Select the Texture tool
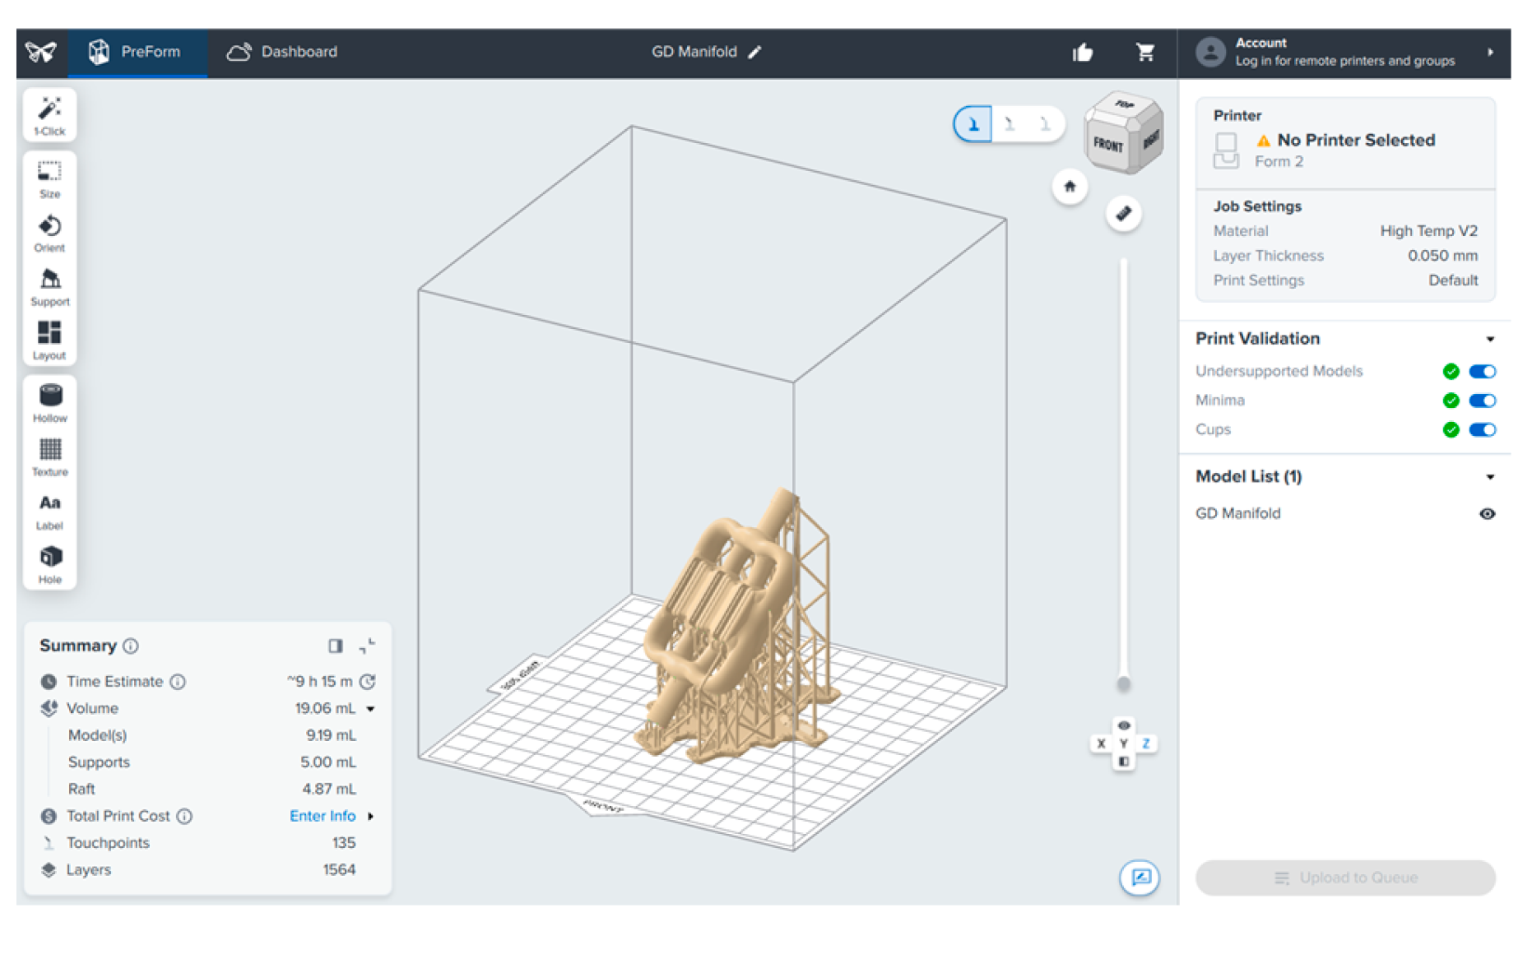 point(49,456)
